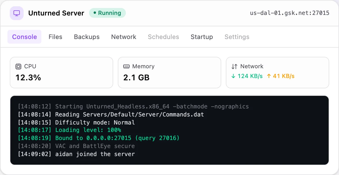The width and height of the screenshot is (339, 175).
Task: Click the 12.3% CPU value
Action: (28, 77)
